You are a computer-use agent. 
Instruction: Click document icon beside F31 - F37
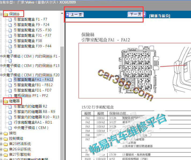pos(10,36)
